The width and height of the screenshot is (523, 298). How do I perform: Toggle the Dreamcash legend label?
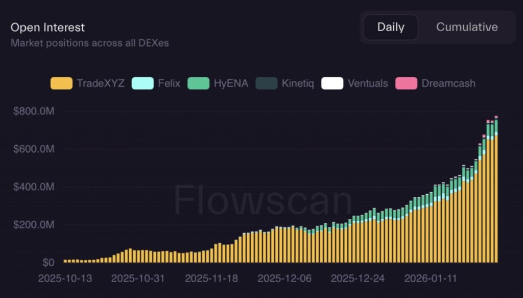click(448, 83)
